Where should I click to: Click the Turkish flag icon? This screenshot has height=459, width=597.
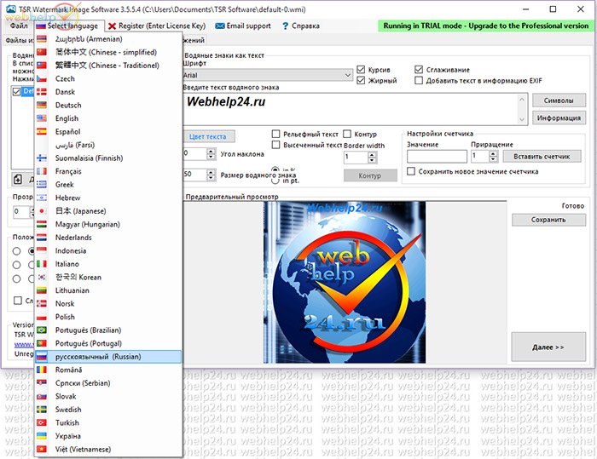(x=42, y=422)
